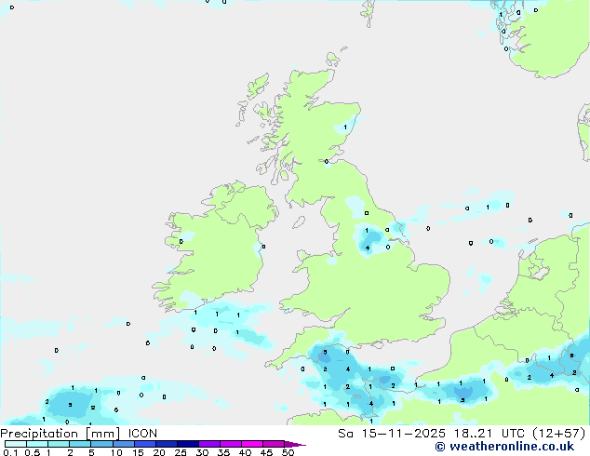Pick the 2–5 mm legend color box
The width and height of the screenshot is (590, 456).
click(80, 444)
